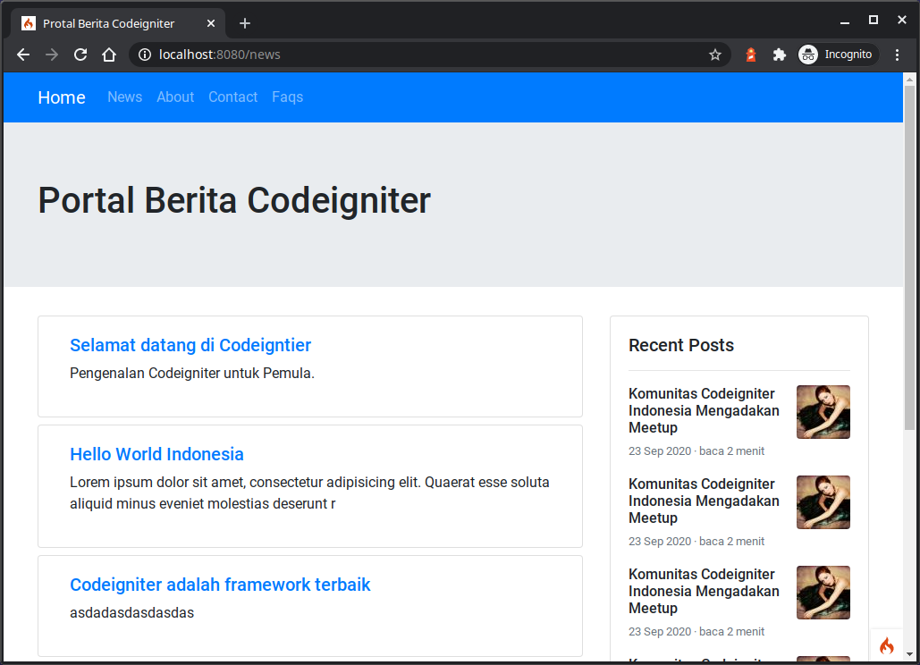Screen dimensions: 920x665
Task: Open the 'Hello World Indonesia' article
Action: coord(156,454)
